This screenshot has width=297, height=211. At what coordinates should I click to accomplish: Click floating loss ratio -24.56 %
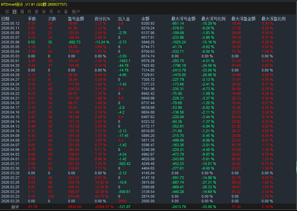click(209, 65)
